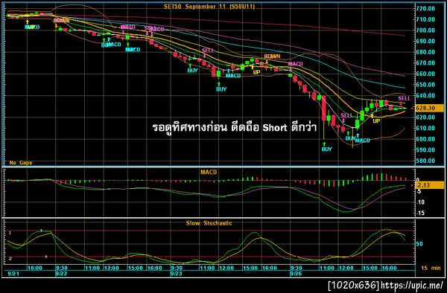
Task: Select the 9/23 date marker
Action: pyautogui.click(x=176, y=274)
